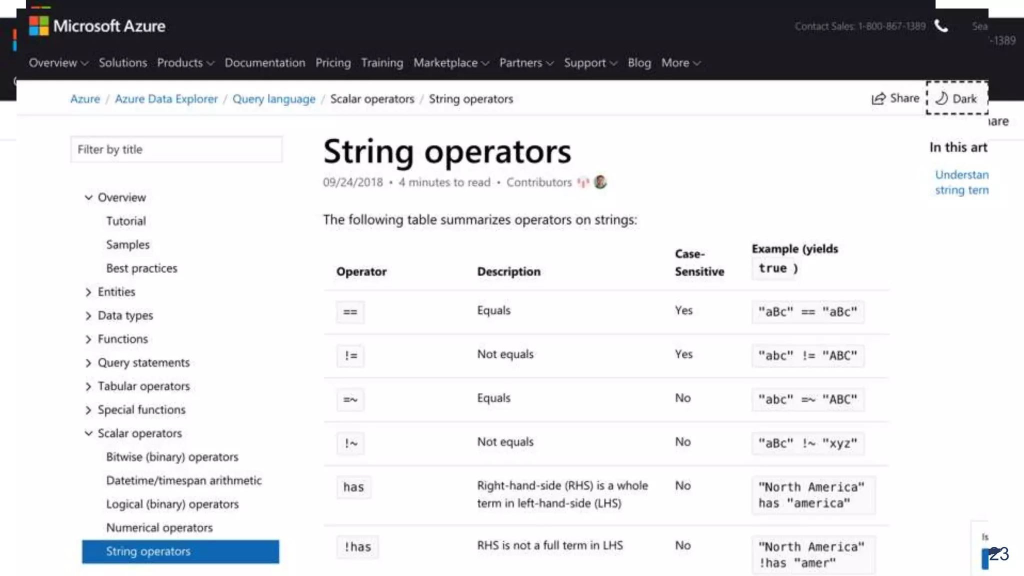
Task: Click the Contact Sales phone icon
Action: pos(941,26)
